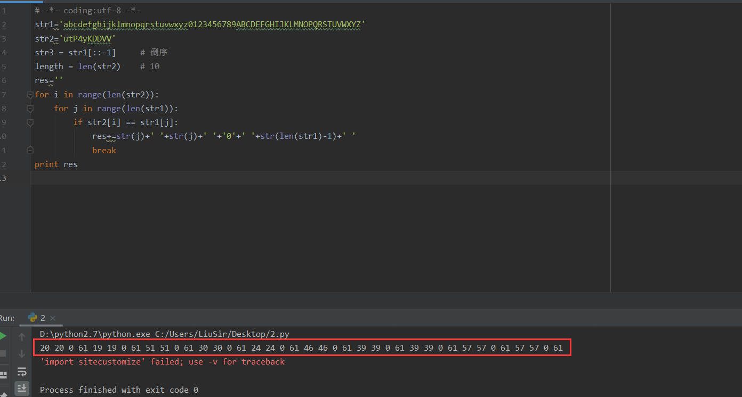Click the numeric output line starting 20 20 0 61
742x397 pixels.
pos(301,348)
